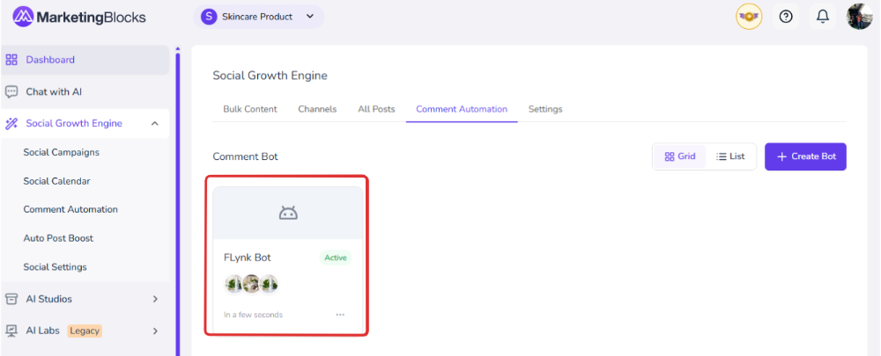
Task: Open the Skincare Product workspace dropdown
Action: (258, 17)
